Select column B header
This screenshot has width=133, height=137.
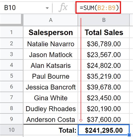[104, 20]
